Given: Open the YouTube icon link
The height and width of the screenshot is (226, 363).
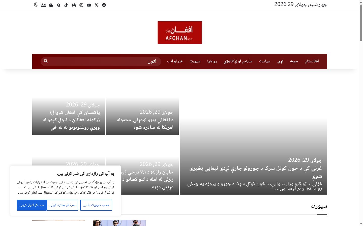Looking at the screenshot, I should pos(89,5).
